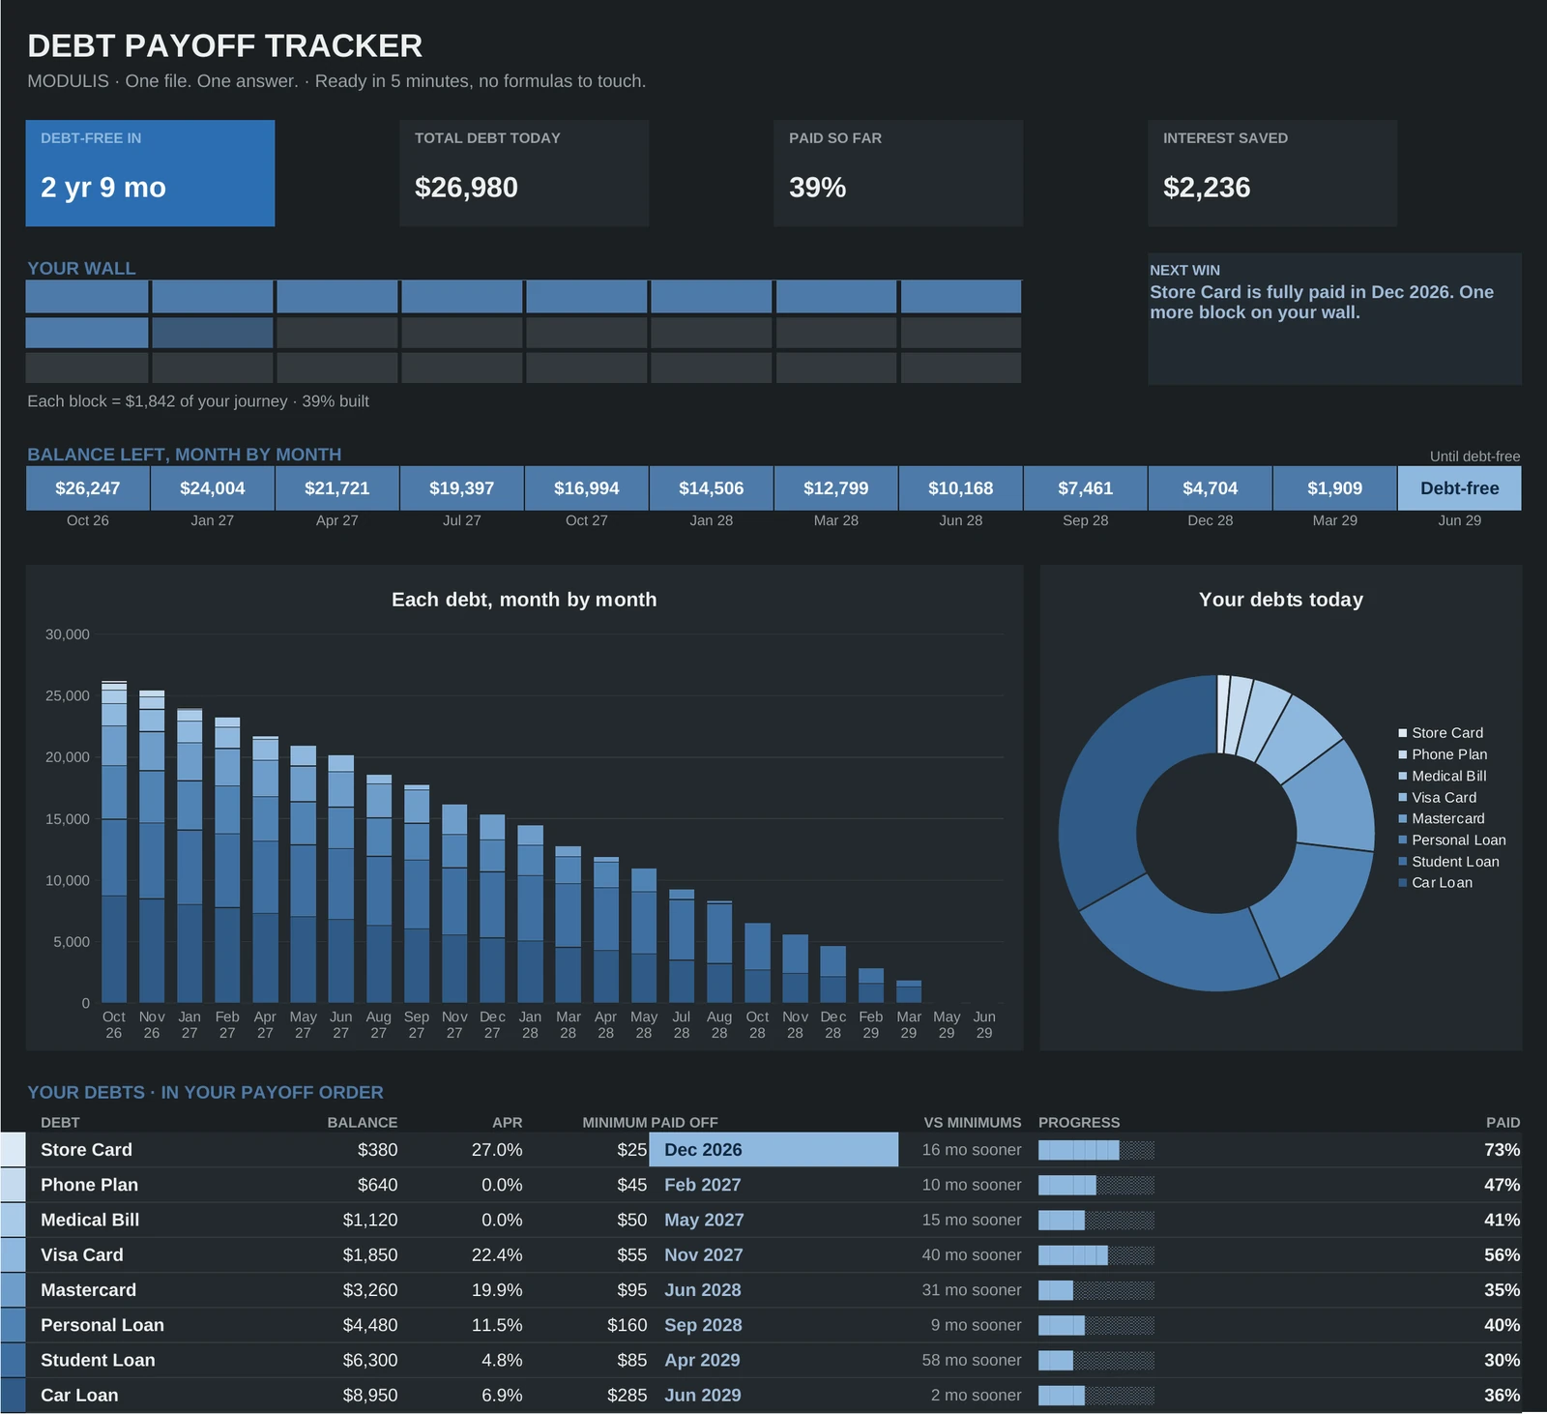Image resolution: width=1547 pixels, height=1414 pixels.
Task: Select the NEXT WIN message box
Action: point(1334,319)
